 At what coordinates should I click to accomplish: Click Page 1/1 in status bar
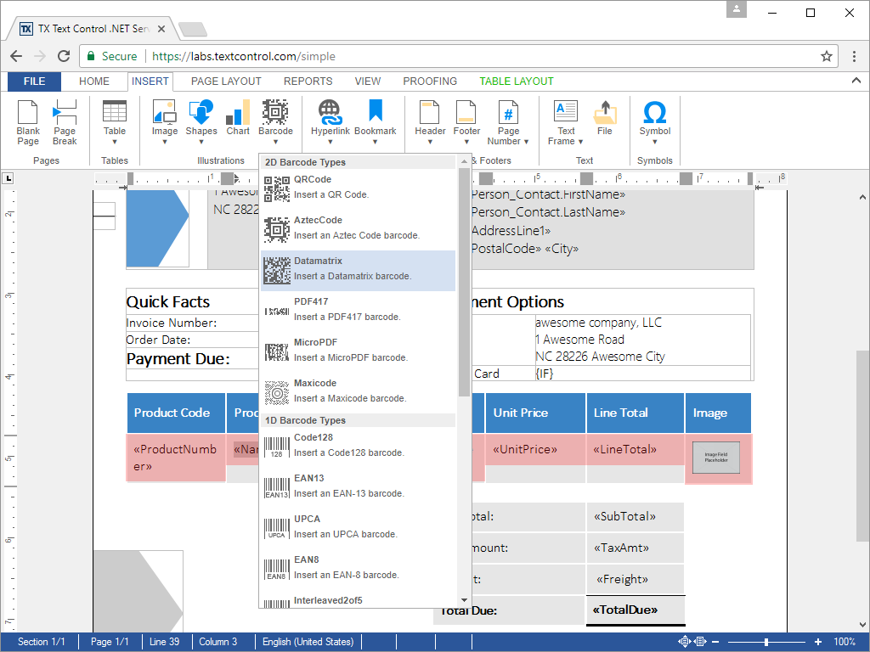coord(110,642)
